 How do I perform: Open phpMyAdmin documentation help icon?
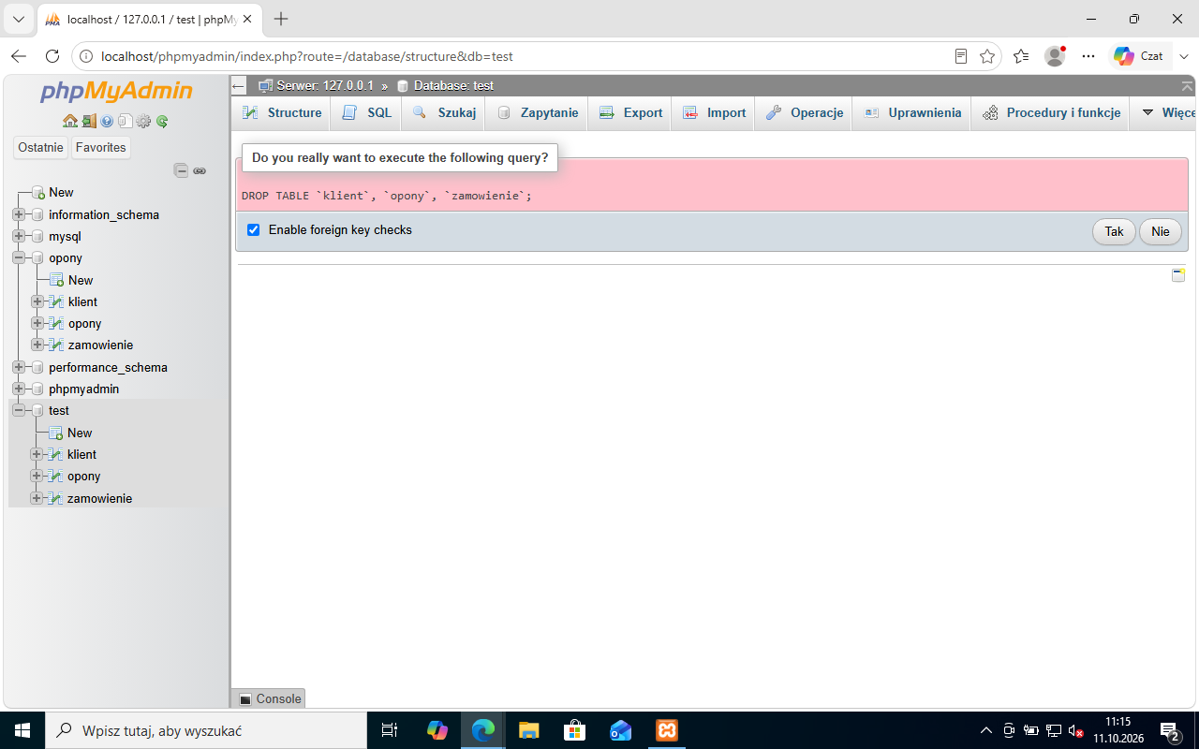(107, 121)
